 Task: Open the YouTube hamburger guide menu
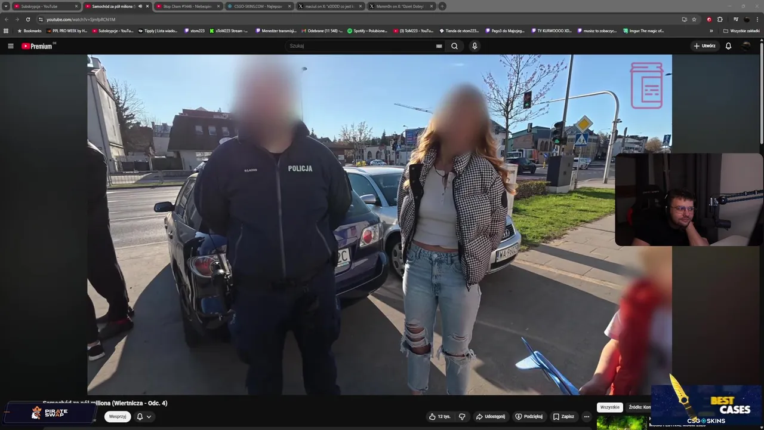tap(10, 46)
